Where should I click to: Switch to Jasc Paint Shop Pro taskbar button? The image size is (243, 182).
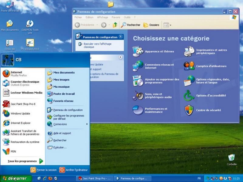pos(95,178)
